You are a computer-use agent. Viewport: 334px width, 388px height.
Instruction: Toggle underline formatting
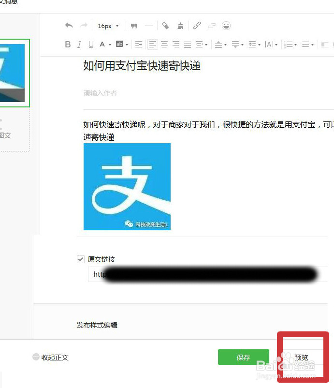click(x=91, y=45)
